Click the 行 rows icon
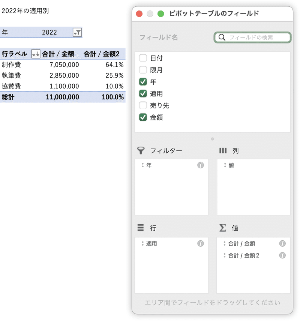 click(141, 228)
